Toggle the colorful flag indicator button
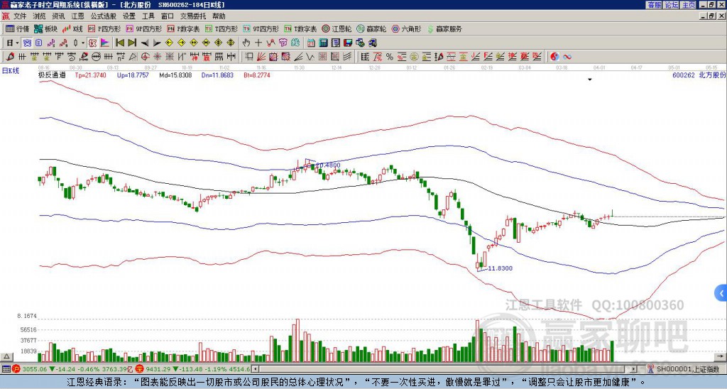The height and width of the screenshot is (389, 727). [x=105, y=43]
